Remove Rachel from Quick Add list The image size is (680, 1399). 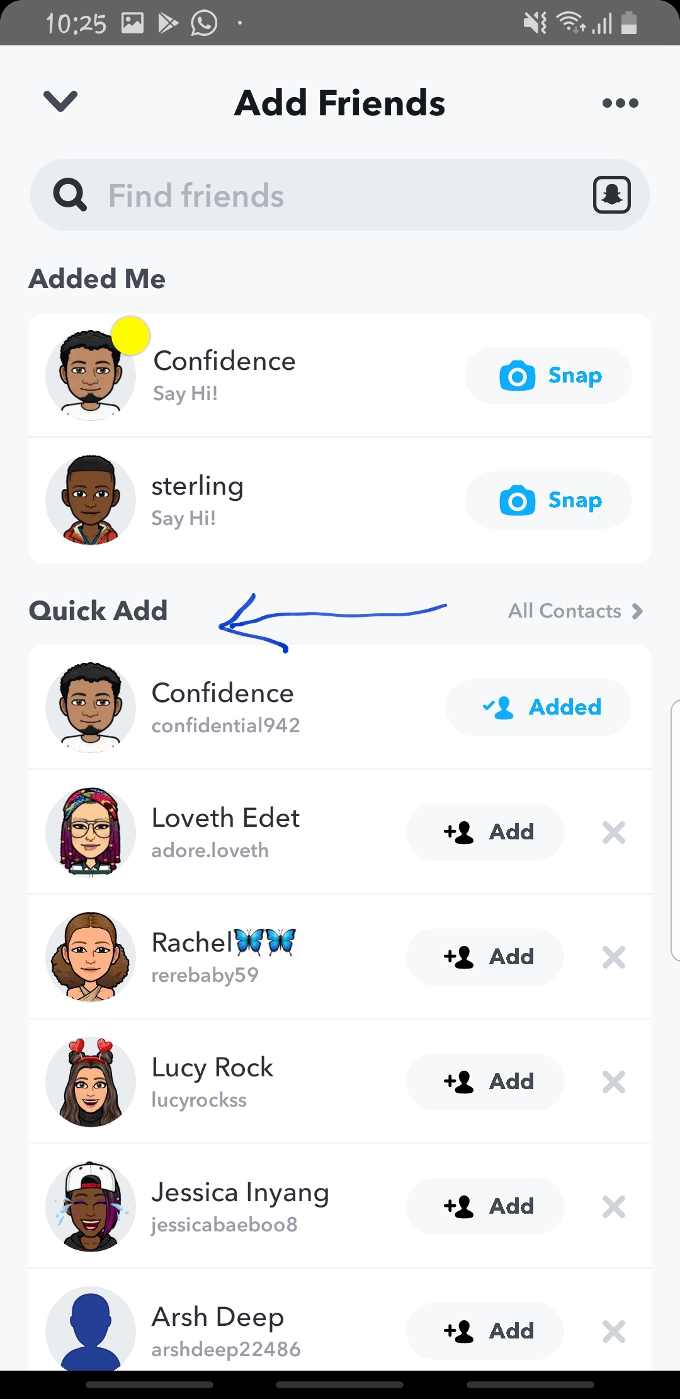coord(613,957)
